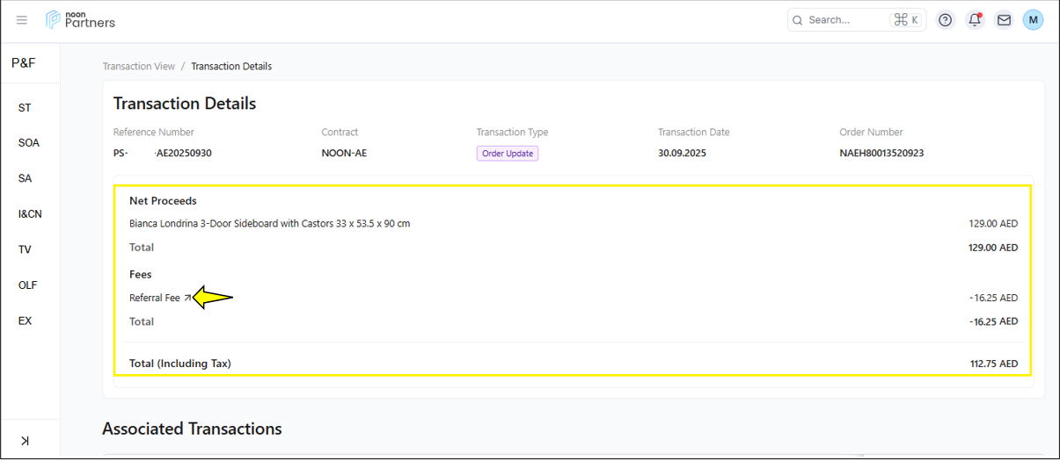This screenshot has height=461, width=1060.
Task: Open the notifications bell icon
Action: tap(974, 20)
